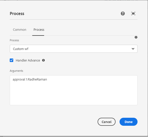148x137 pixels.
Task: Place cursor in approval 1:RadheRaman text
Action: click(x=30, y=79)
